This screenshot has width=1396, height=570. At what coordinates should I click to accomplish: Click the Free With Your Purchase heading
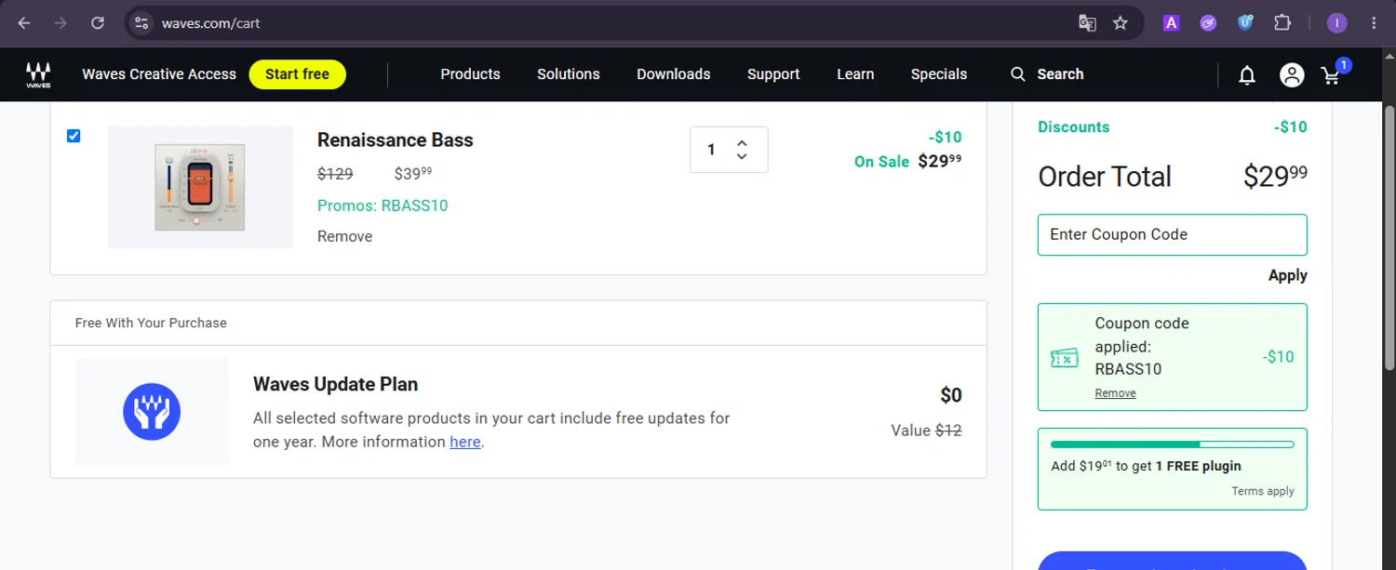pos(151,323)
